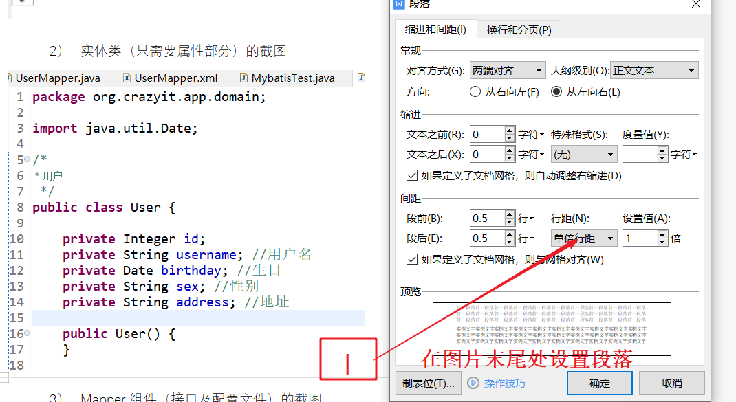736x402 pixels.
Task: Click the Java file icon on MybatisTest.java tab
Action: click(x=243, y=78)
